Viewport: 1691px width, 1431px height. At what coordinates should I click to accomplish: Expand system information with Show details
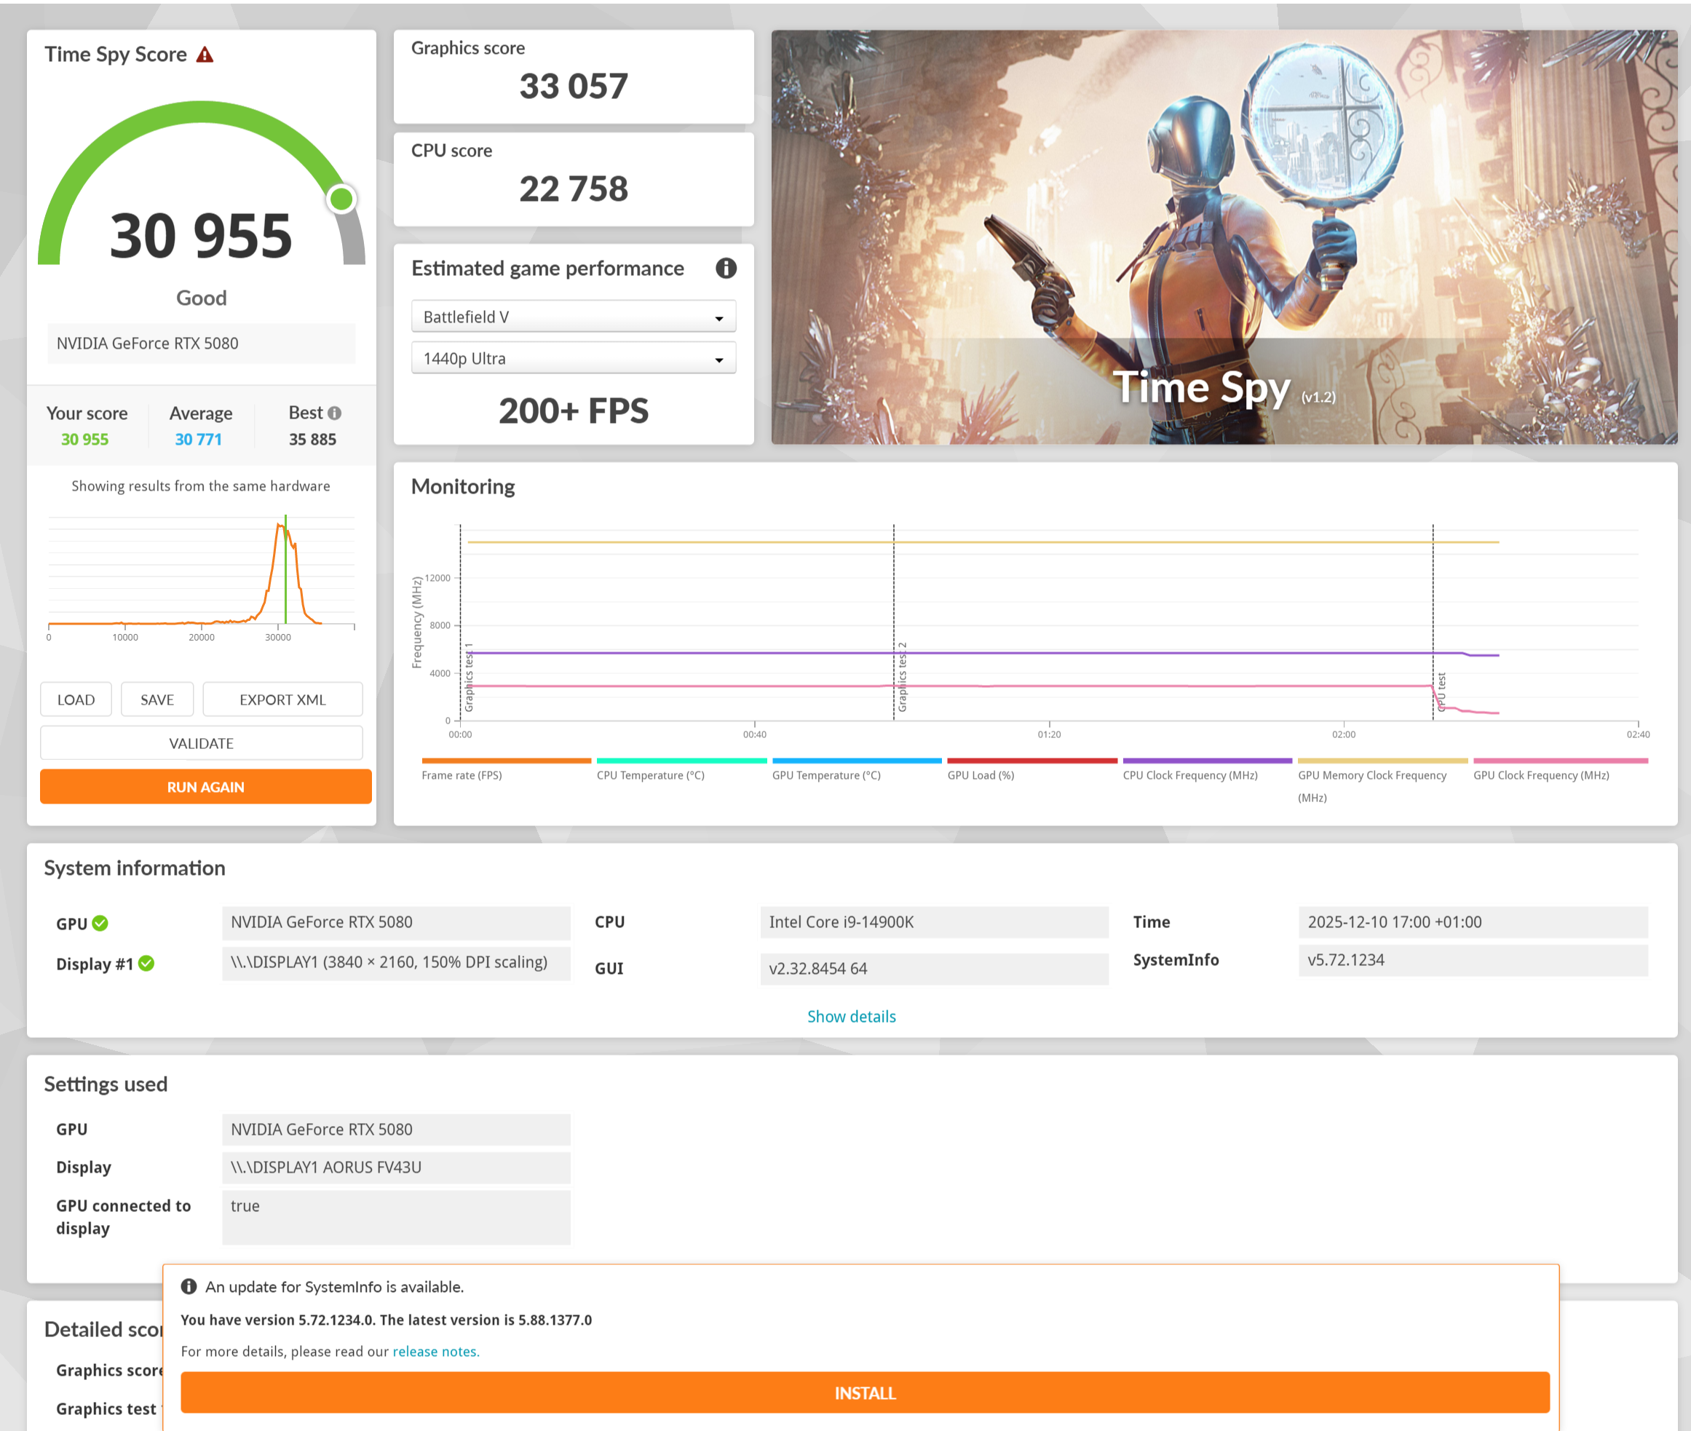850,1016
